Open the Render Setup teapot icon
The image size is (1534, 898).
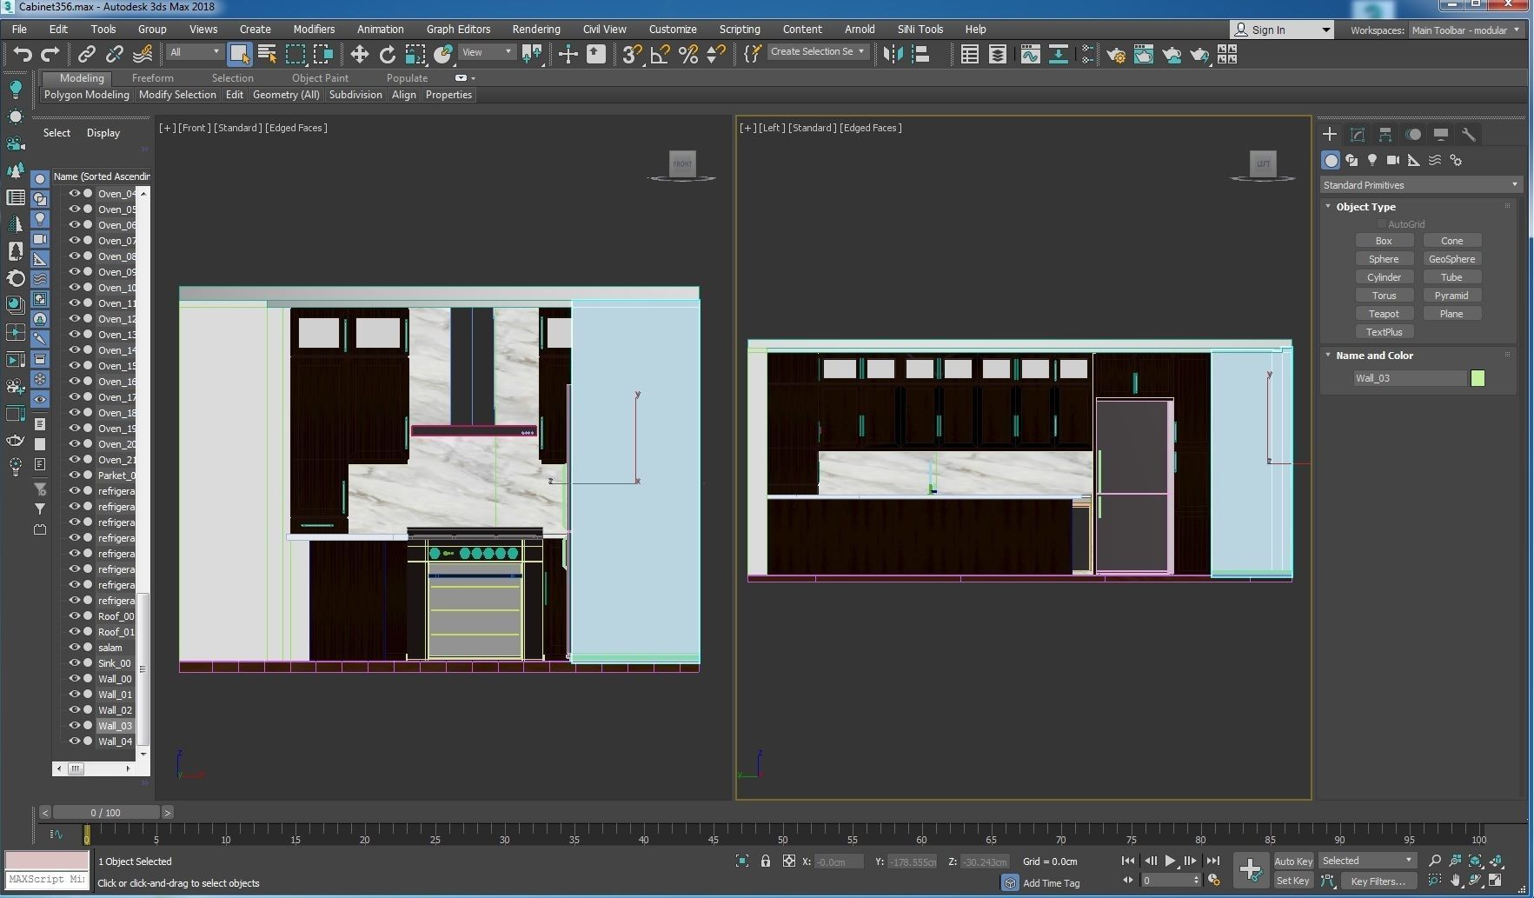pyautogui.click(x=1115, y=55)
